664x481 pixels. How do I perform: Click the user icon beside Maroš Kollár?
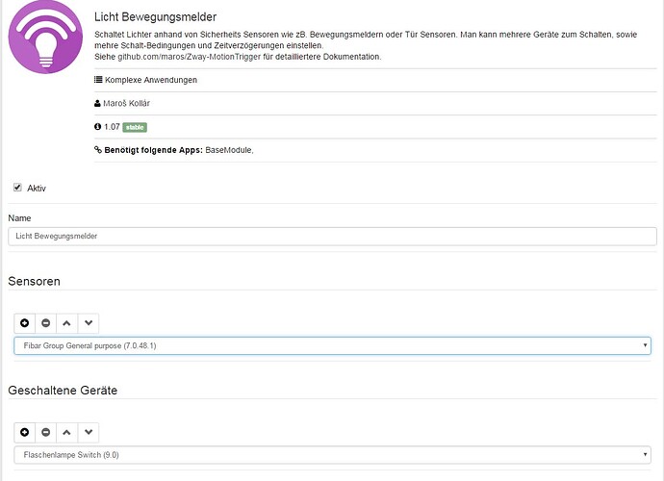pyautogui.click(x=98, y=103)
